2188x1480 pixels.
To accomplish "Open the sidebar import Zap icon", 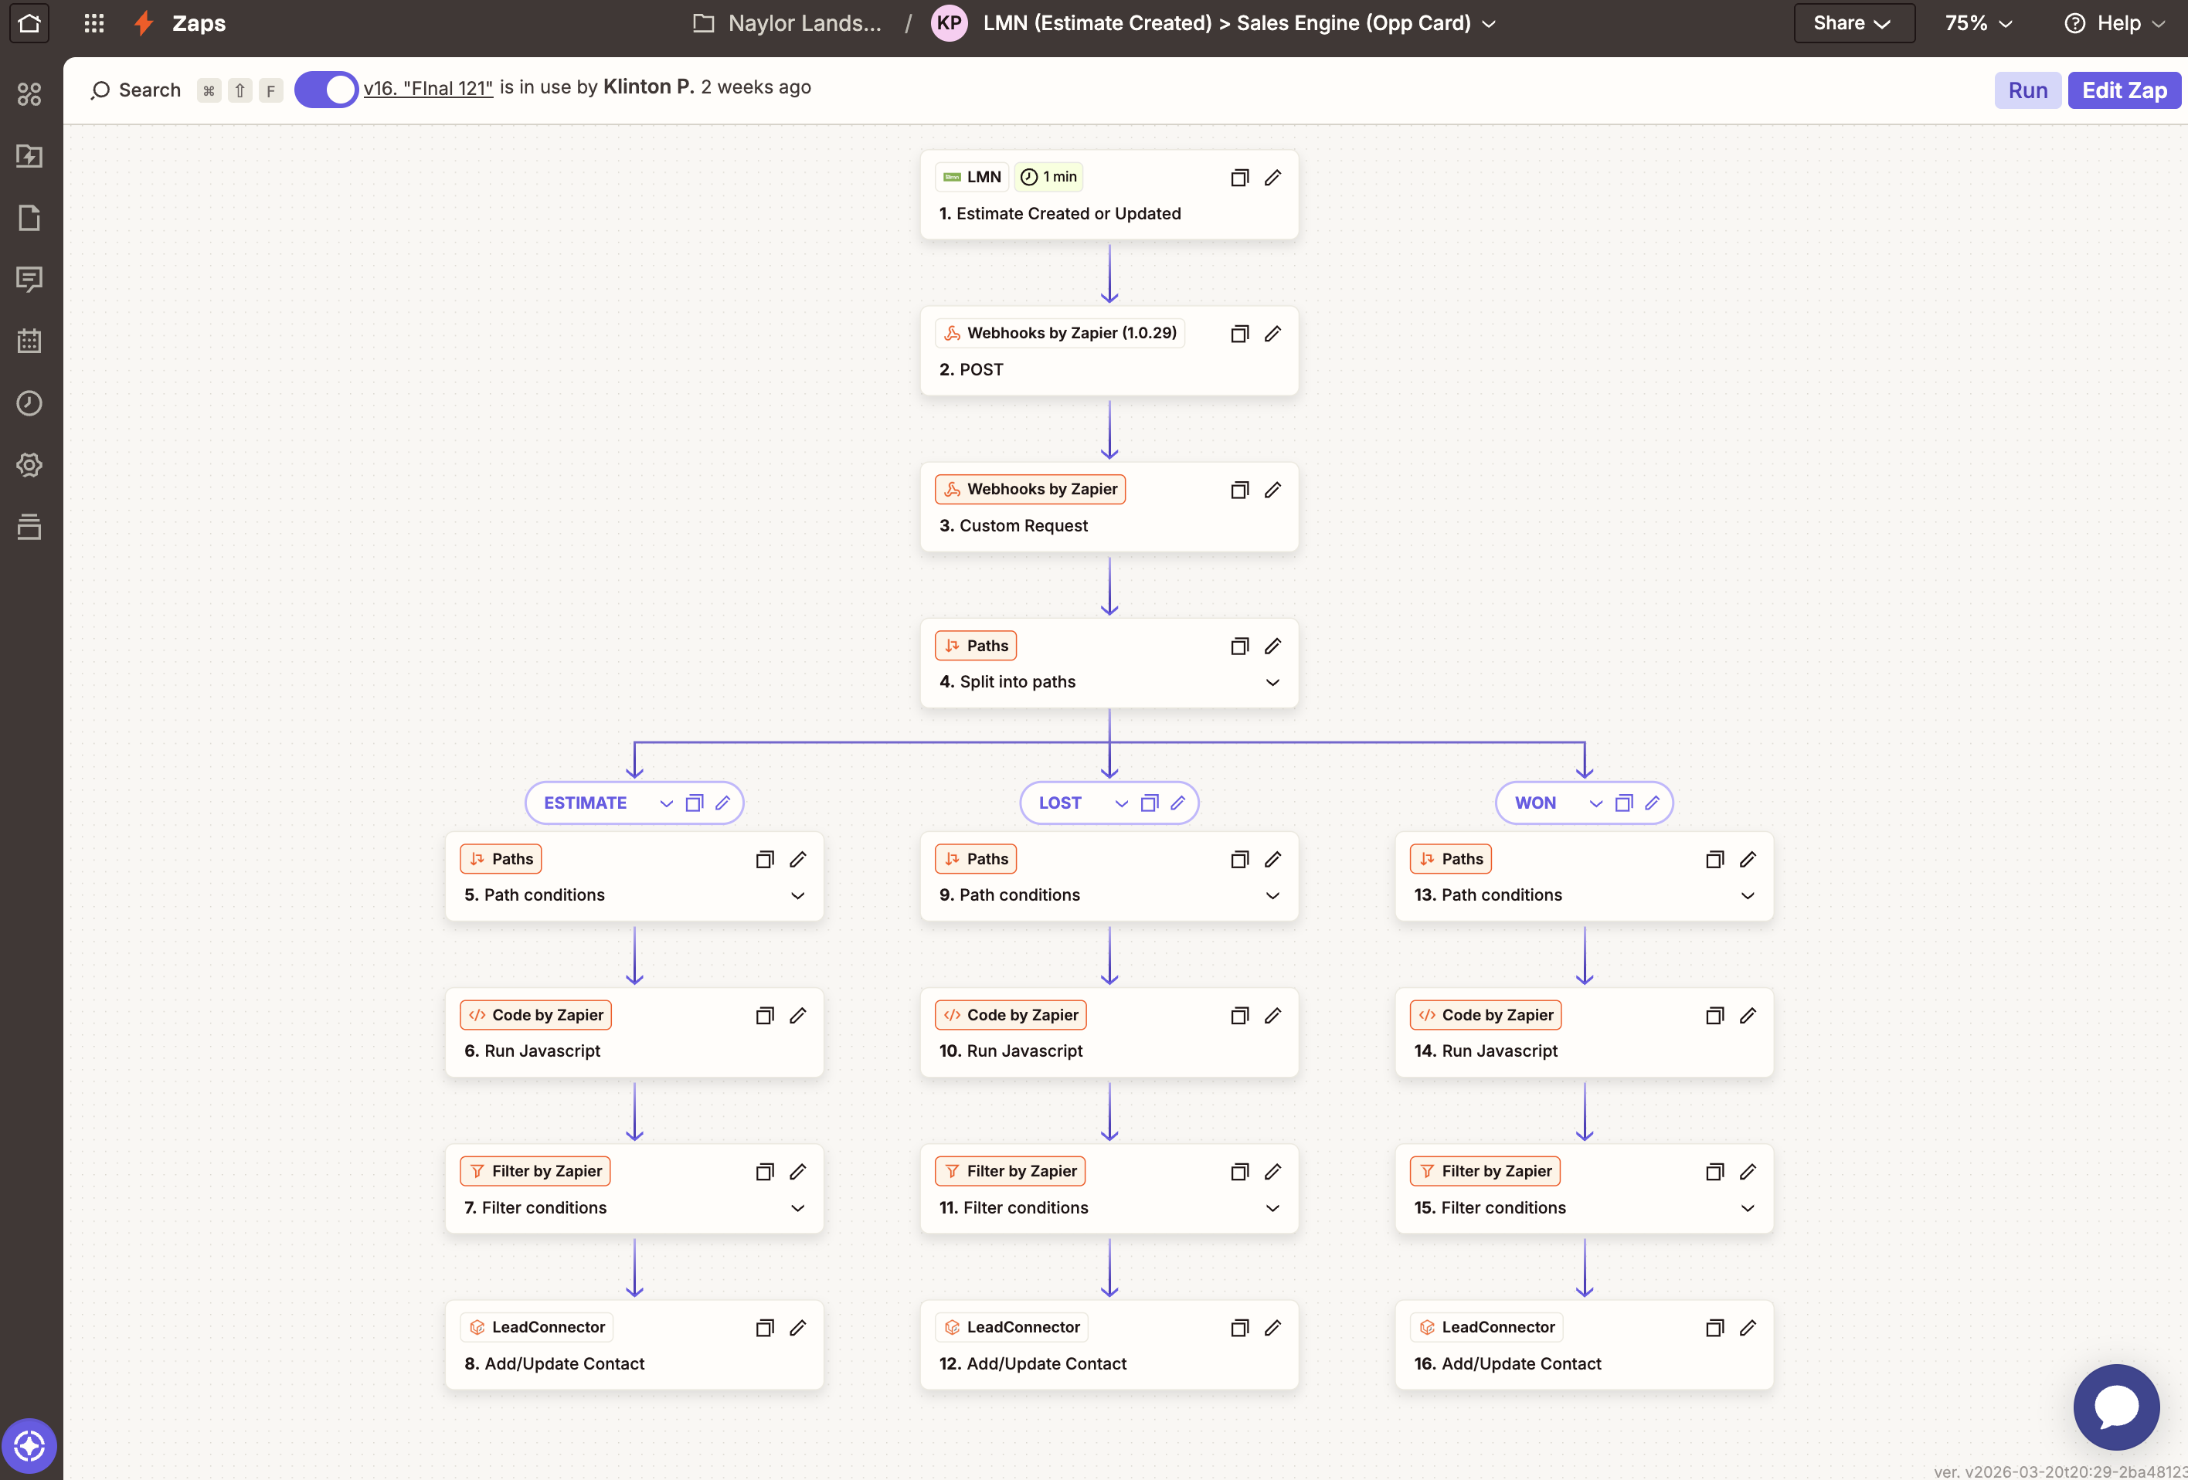I will pyautogui.click(x=29, y=155).
